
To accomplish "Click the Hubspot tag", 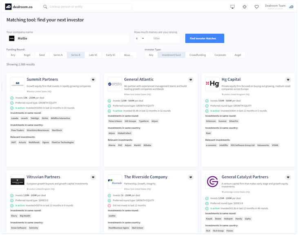I will click(x=228, y=219).
